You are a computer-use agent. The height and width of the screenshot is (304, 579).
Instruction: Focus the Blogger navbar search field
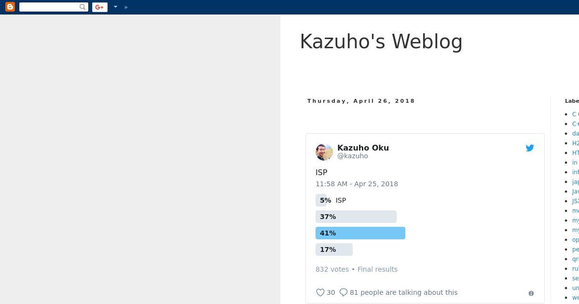tap(49, 7)
